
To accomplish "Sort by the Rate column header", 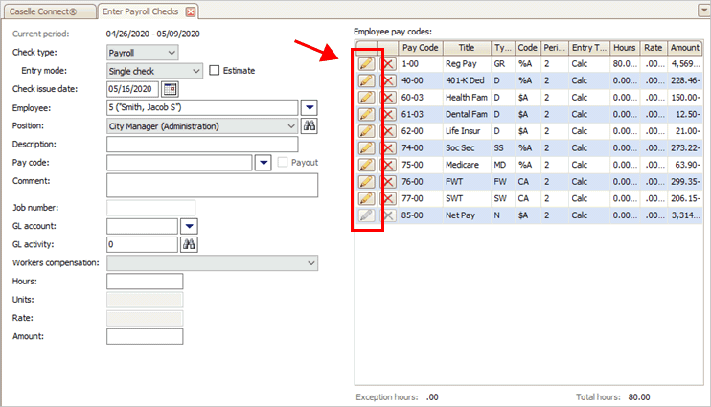I will [x=653, y=48].
